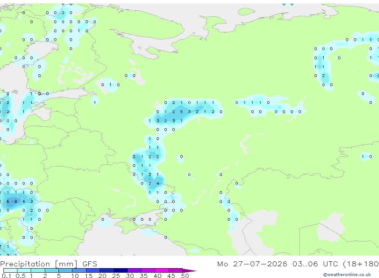The height and width of the screenshot is (278, 379).
Task: Select the 5–10 mm light blue legend swatch
Action: click(x=66, y=270)
